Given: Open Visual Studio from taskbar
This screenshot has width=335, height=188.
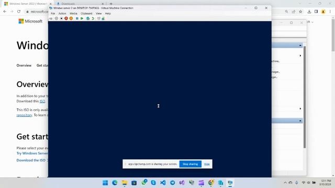Looking at the screenshot, I should (x=182, y=183).
